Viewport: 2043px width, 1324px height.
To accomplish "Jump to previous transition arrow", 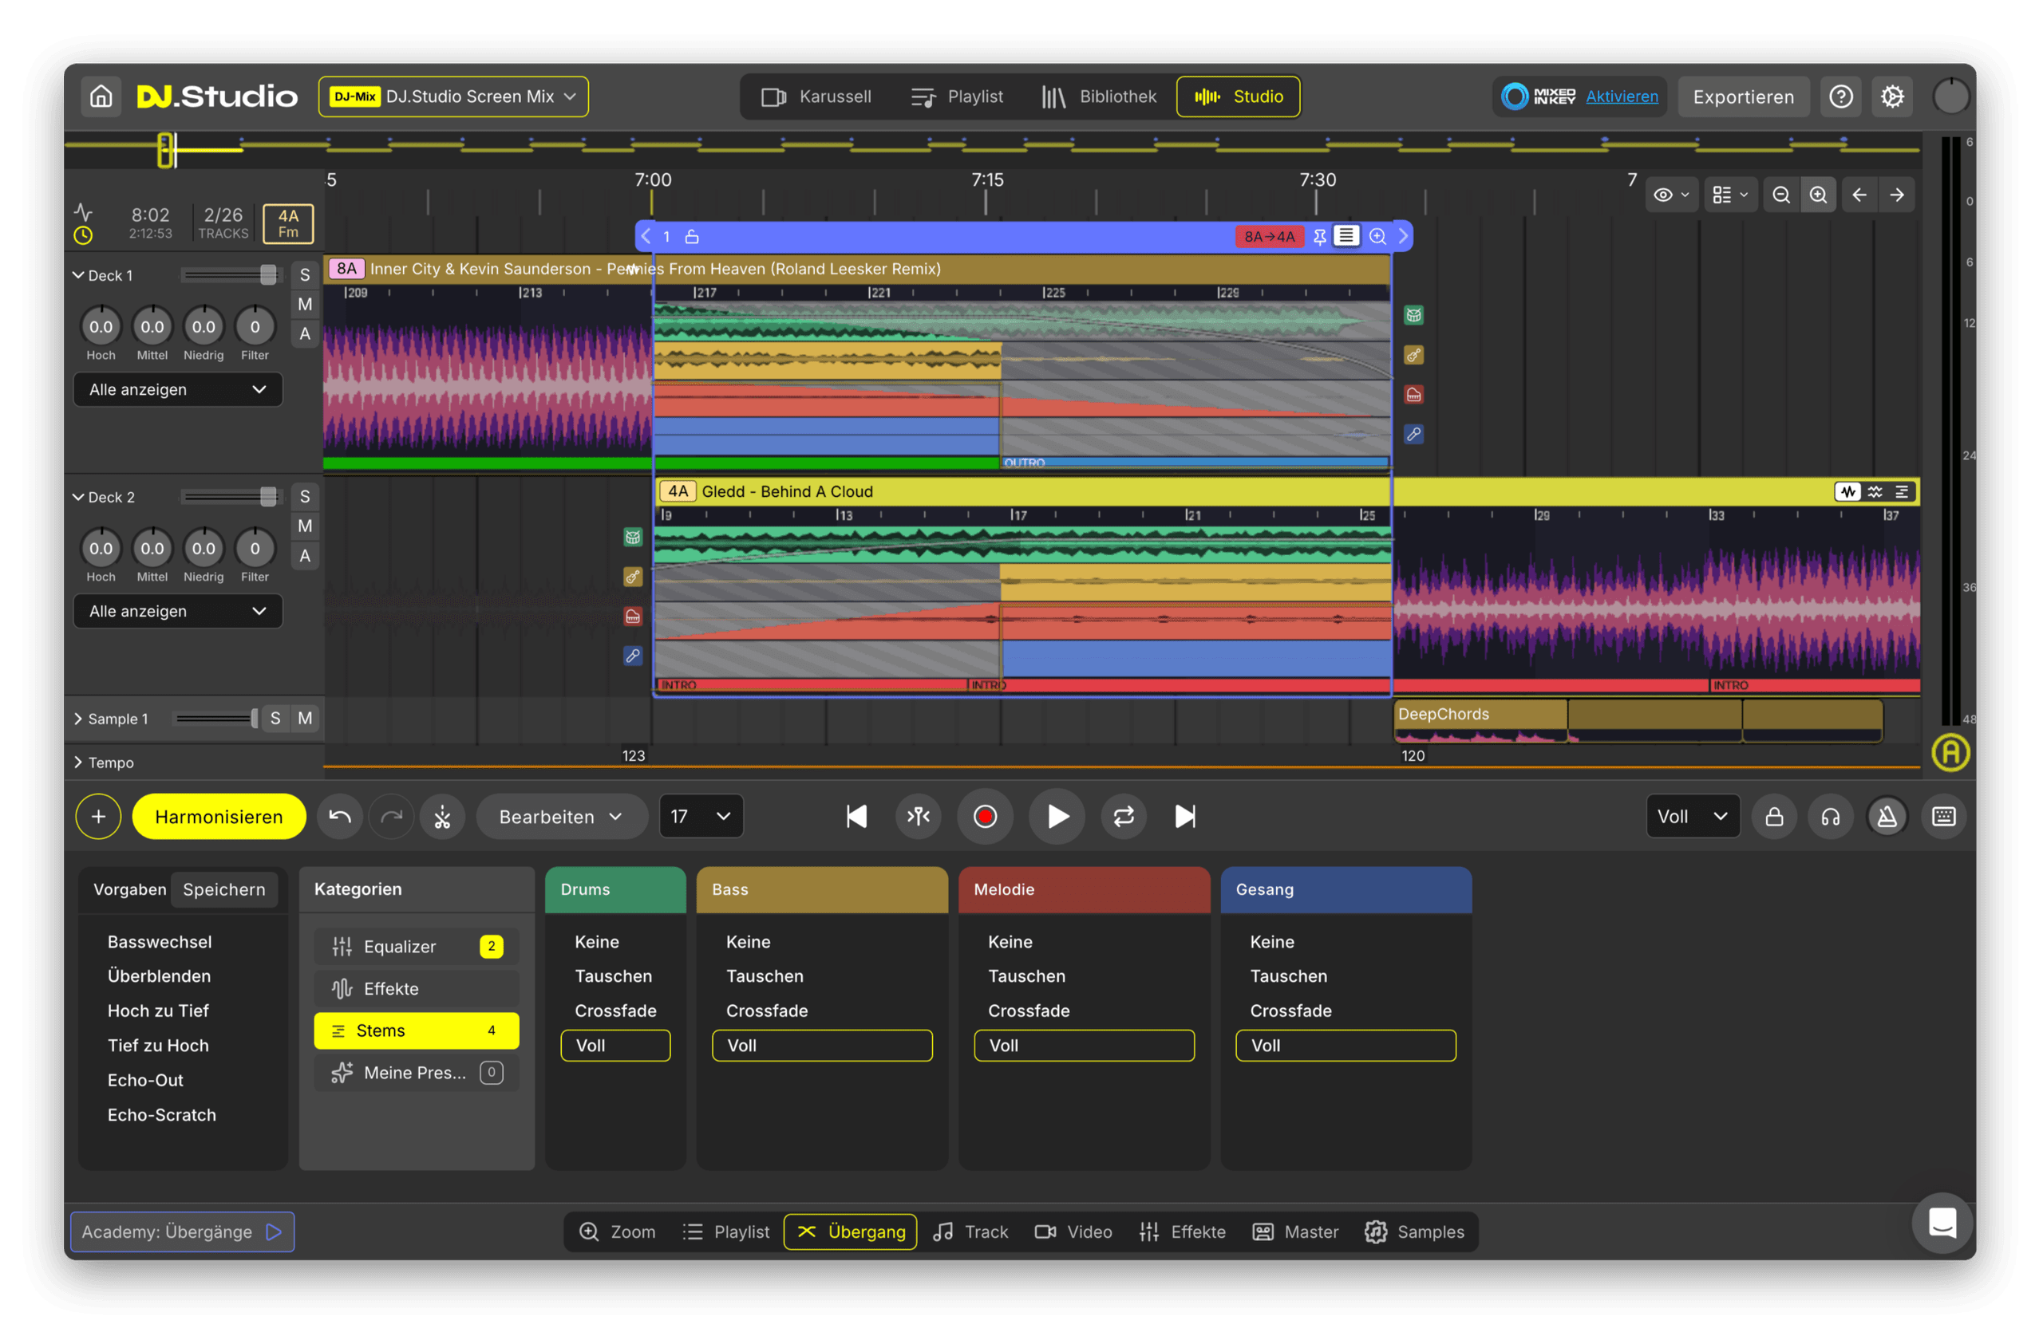I will coord(1859,195).
